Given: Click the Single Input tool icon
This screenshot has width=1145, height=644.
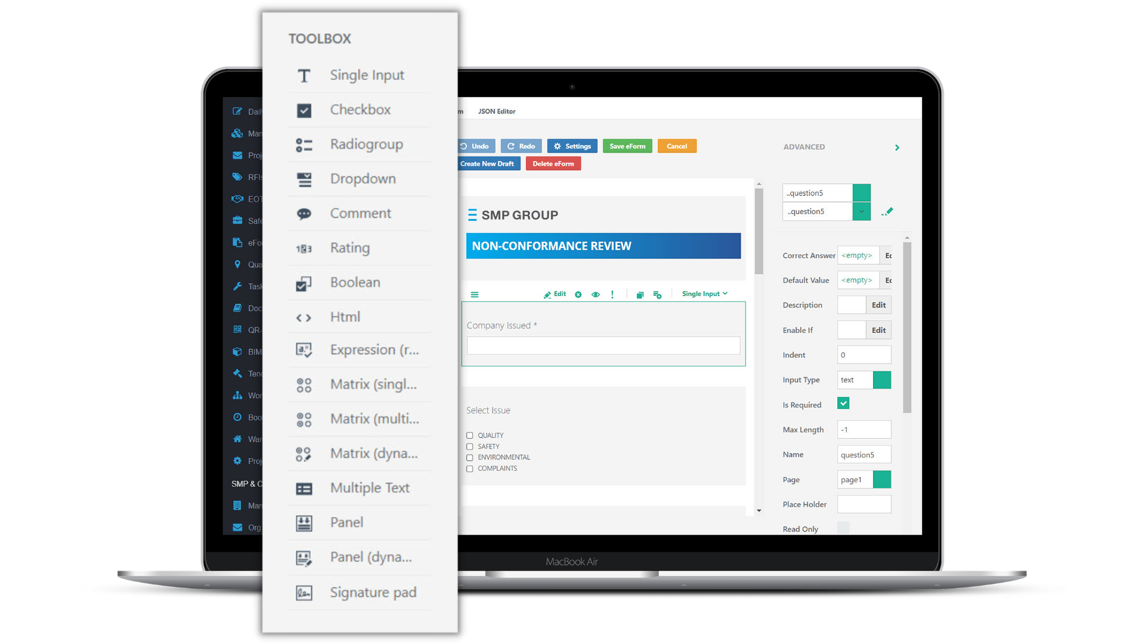Looking at the screenshot, I should click(304, 74).
